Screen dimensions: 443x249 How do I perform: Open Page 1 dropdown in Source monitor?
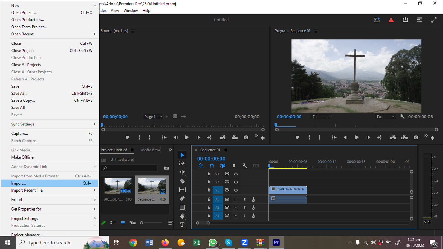coord(153,117)
